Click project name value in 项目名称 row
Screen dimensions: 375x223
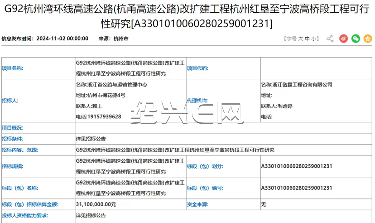[130, 68]
